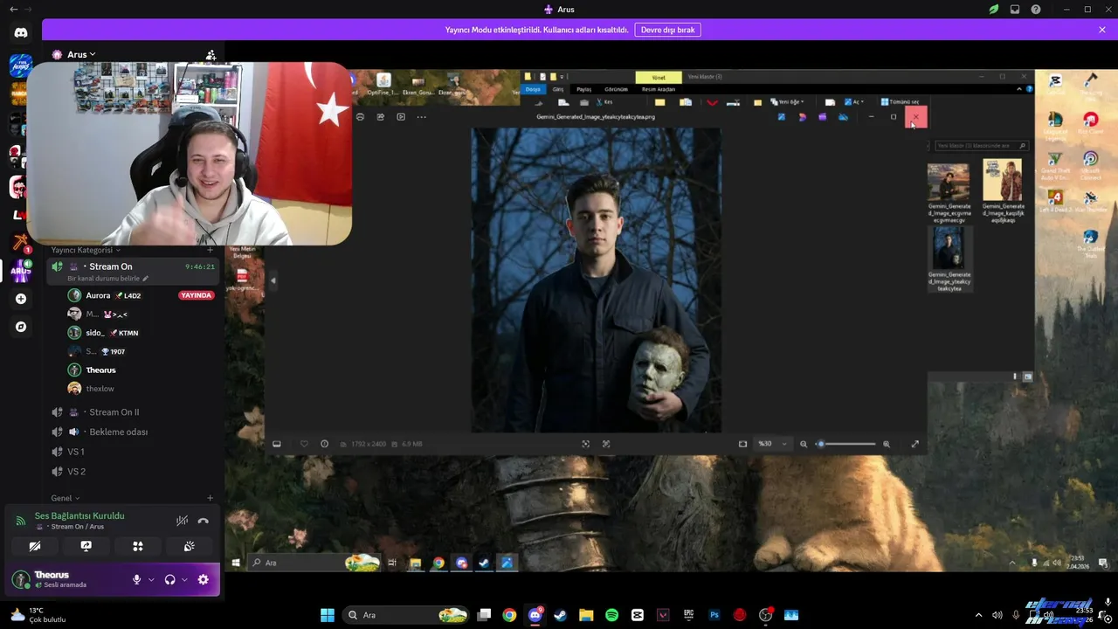Open the Discord inbox icon in title bar

click(1015, 10)
